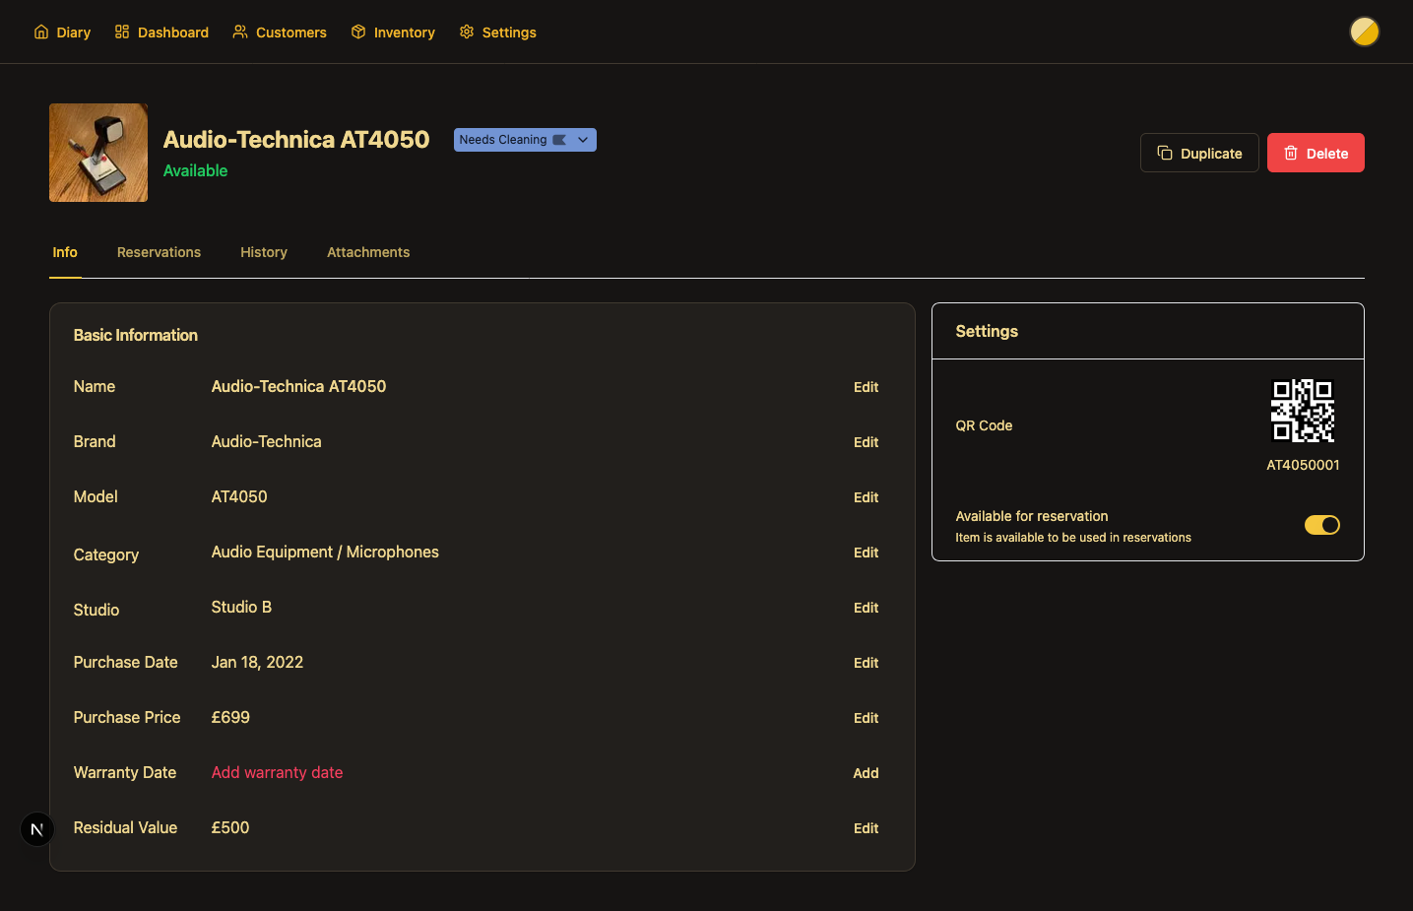Expand the Needs Cleaning status dropdown
The height and width of the screenshot is (911, 1413).
pyautogui.click(x=582, y=140)
